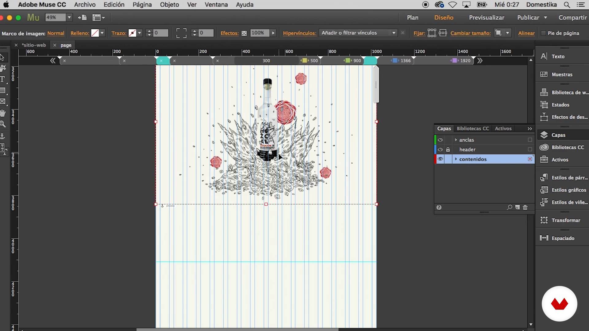Open the Publicar dropdown arrow
589x331 pixels.
point(545,17)
